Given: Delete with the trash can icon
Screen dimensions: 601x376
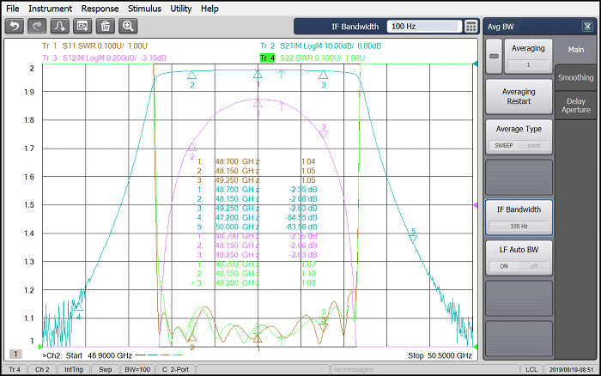Looking at the screenshot, I should click(105, 26).
